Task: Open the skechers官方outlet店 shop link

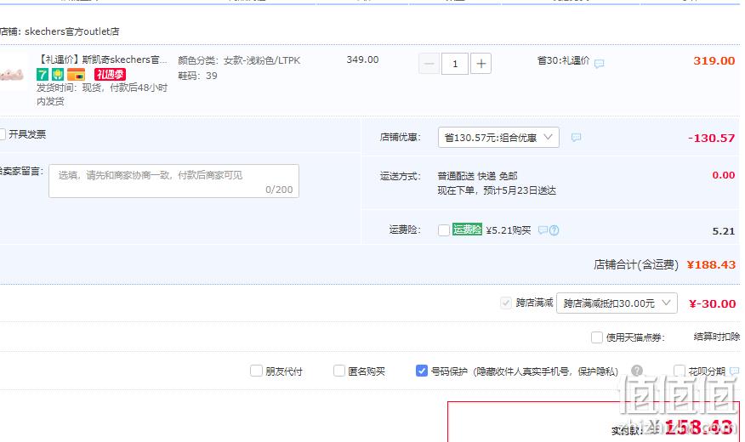Action: [x=71, y=31]
